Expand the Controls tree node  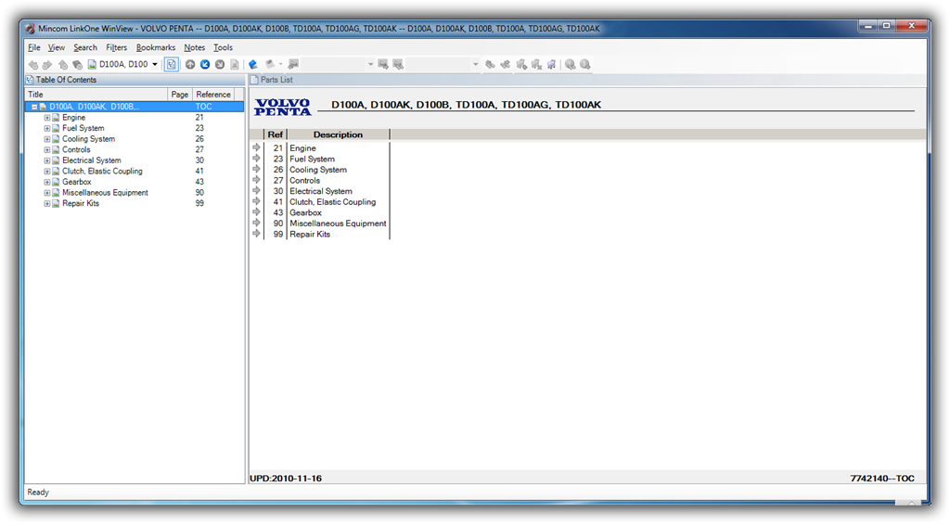pyautogui.click(x=46, y=149)
